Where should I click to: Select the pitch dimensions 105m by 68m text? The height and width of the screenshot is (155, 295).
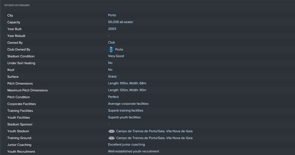coord(127,83)
